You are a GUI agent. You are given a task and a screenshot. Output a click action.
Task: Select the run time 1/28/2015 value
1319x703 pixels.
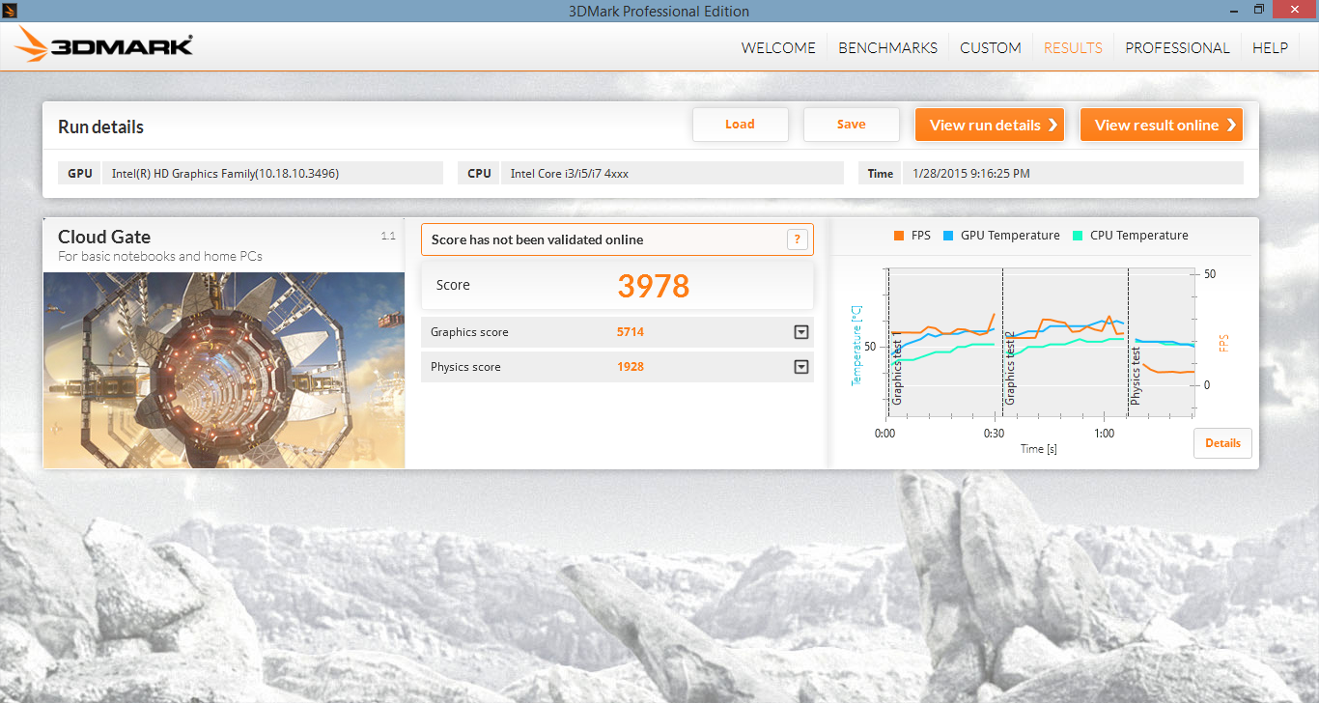[x=971, y=174]
